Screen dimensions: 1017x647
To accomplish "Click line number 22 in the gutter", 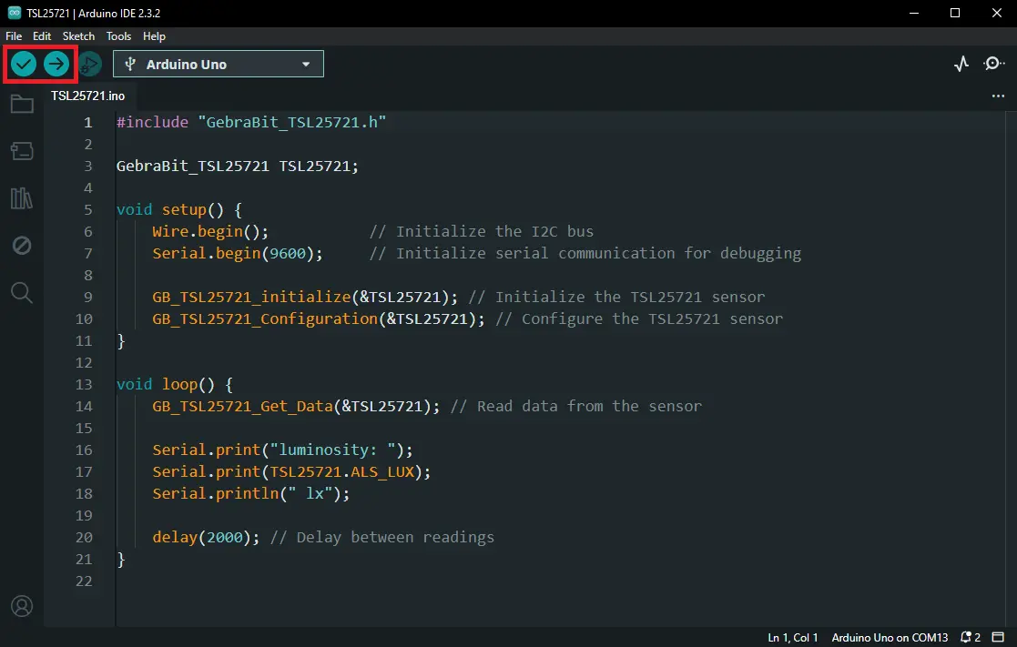I will (84, 581).
